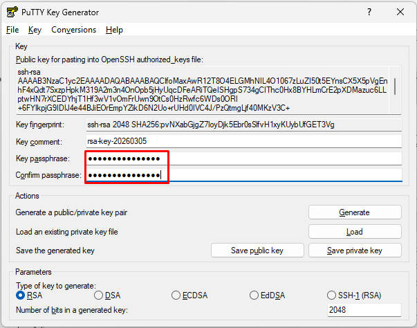This screenshot has width=417, height=328.
Task: Open the Conversions menu
Action: click(x=73, y=30)
